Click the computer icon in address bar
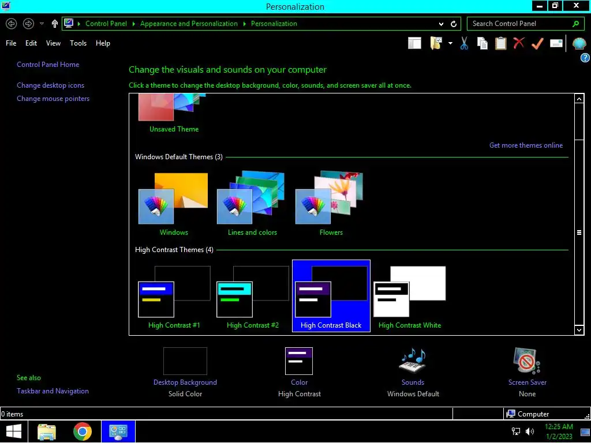The width and height of the screenshot is (591, 443). click(69, 23)
